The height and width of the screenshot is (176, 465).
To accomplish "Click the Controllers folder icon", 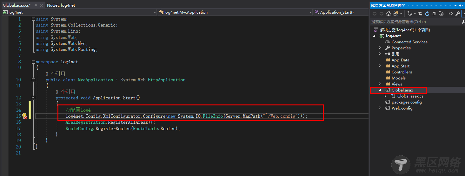I will 388,72.
